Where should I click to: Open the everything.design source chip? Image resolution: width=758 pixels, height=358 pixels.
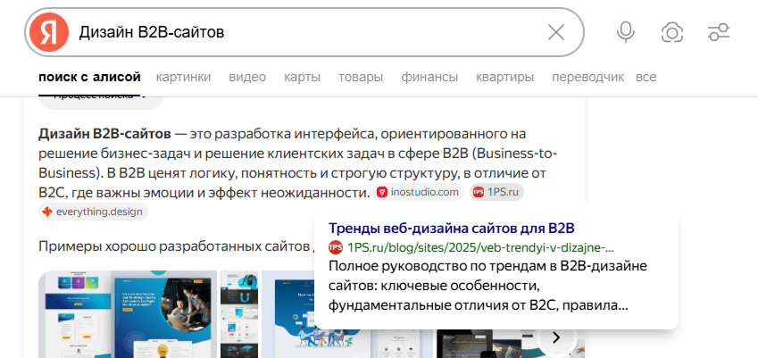point(93,212)
